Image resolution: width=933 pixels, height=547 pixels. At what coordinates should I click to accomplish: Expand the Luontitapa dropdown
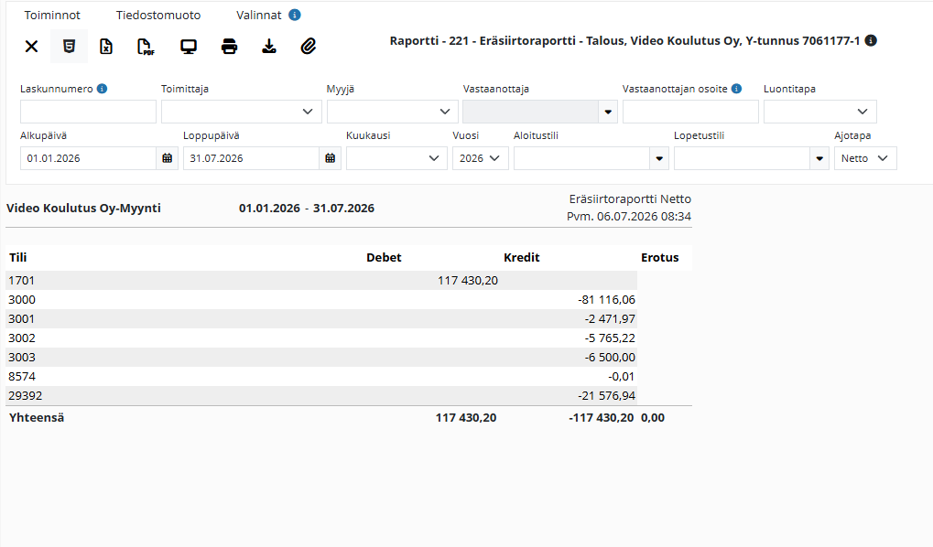pos(820,112)
